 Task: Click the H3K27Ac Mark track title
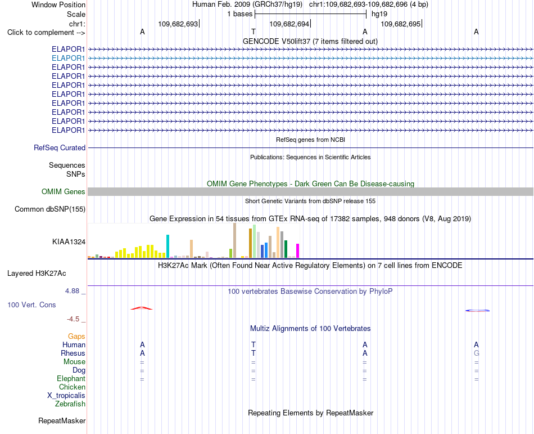310,265
